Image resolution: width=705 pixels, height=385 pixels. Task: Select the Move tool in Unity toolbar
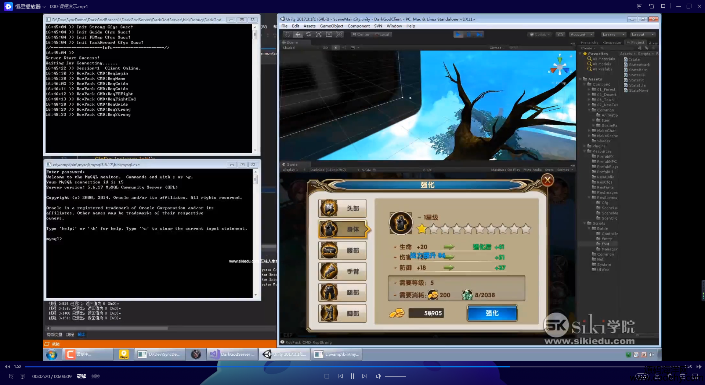tap(298, 34)
